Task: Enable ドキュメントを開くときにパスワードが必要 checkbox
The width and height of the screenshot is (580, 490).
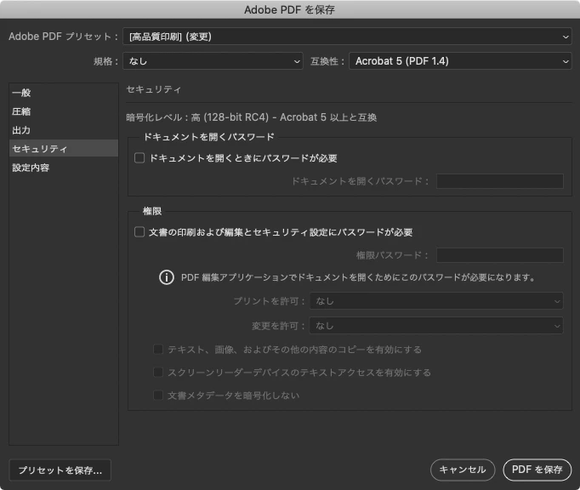Action: click(x=139, y=158)
